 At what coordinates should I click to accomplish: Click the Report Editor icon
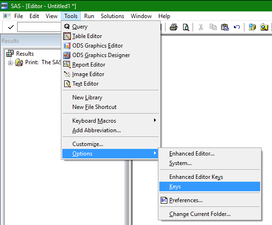(67, 65)
